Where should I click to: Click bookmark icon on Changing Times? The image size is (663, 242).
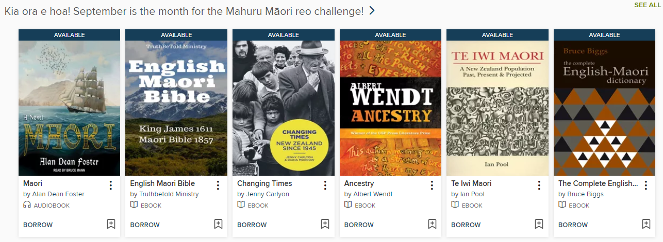coord(325,224)
